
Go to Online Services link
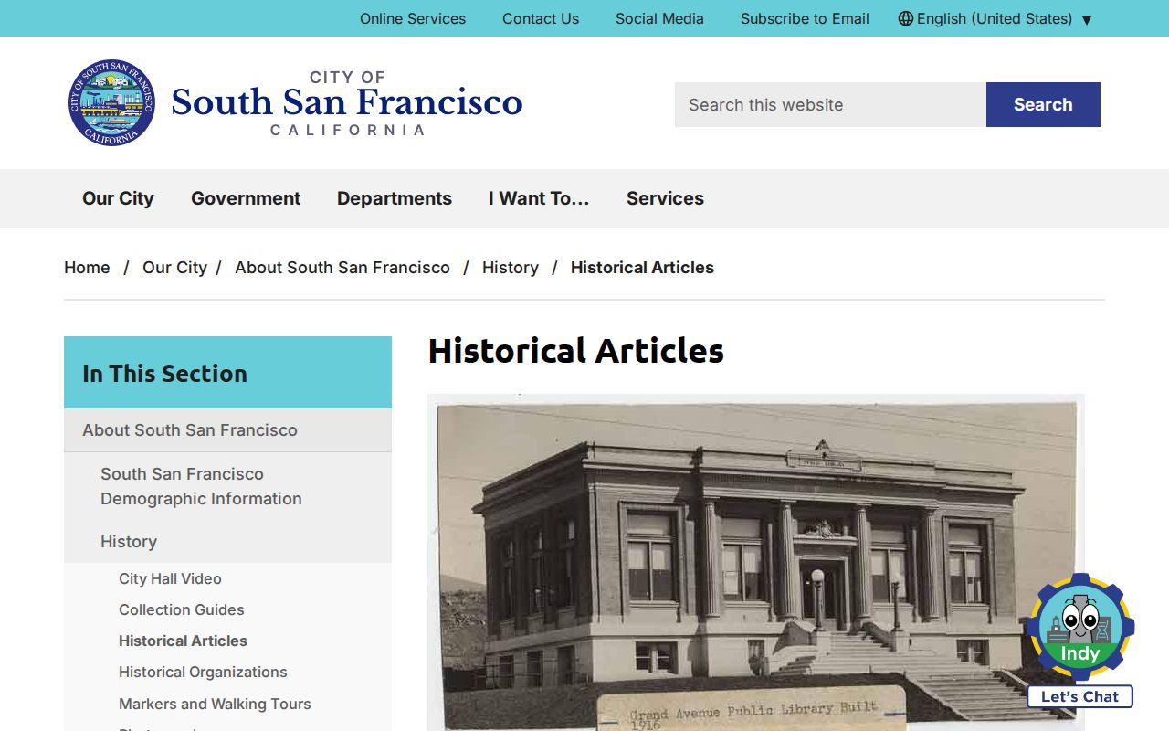click(413, 18)
